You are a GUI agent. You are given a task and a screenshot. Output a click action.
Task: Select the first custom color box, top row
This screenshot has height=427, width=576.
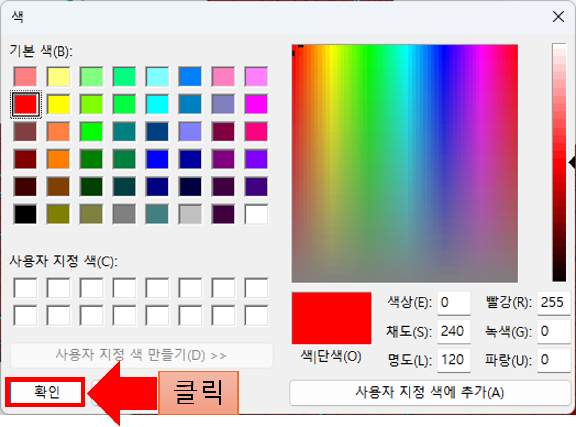coord(26,288)
